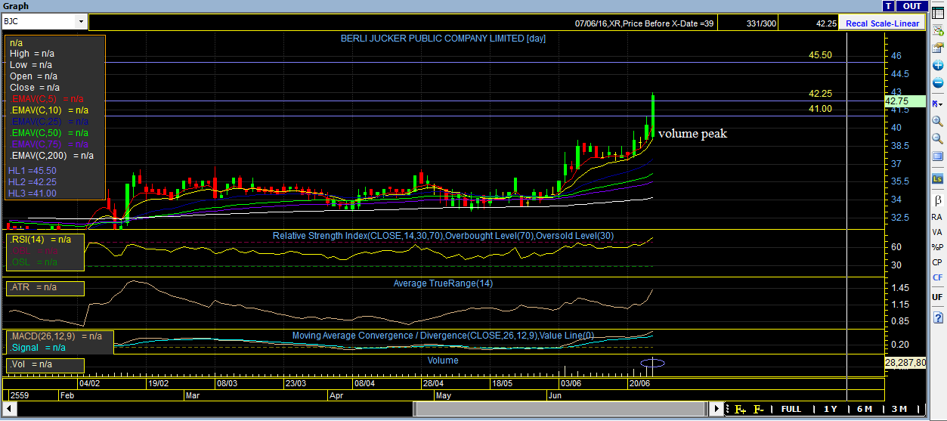Viewport: 947px width, 421px height.
Task: Click the EMAV(C,10) legend entry
Action: (x=49, y=110)
